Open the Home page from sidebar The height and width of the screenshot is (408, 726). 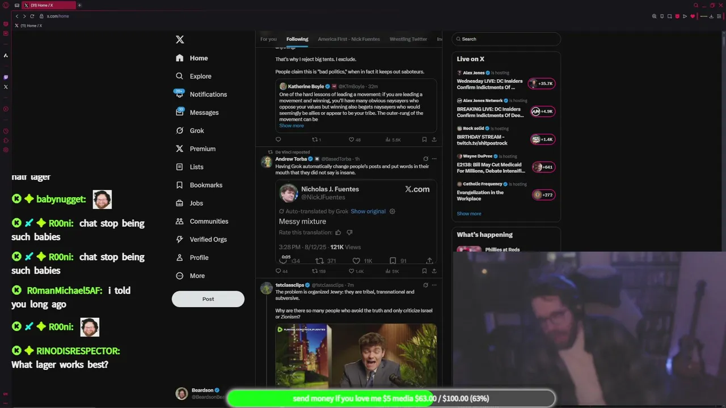(x=192, y=58)
